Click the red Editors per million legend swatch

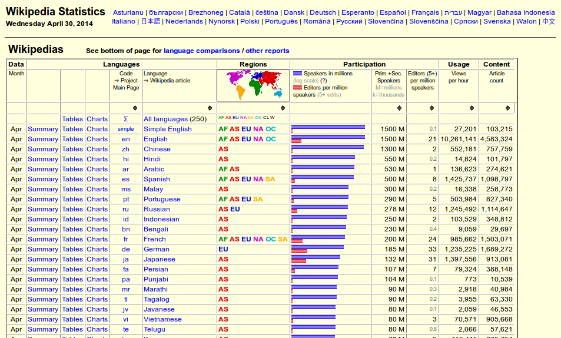[297, 88]
